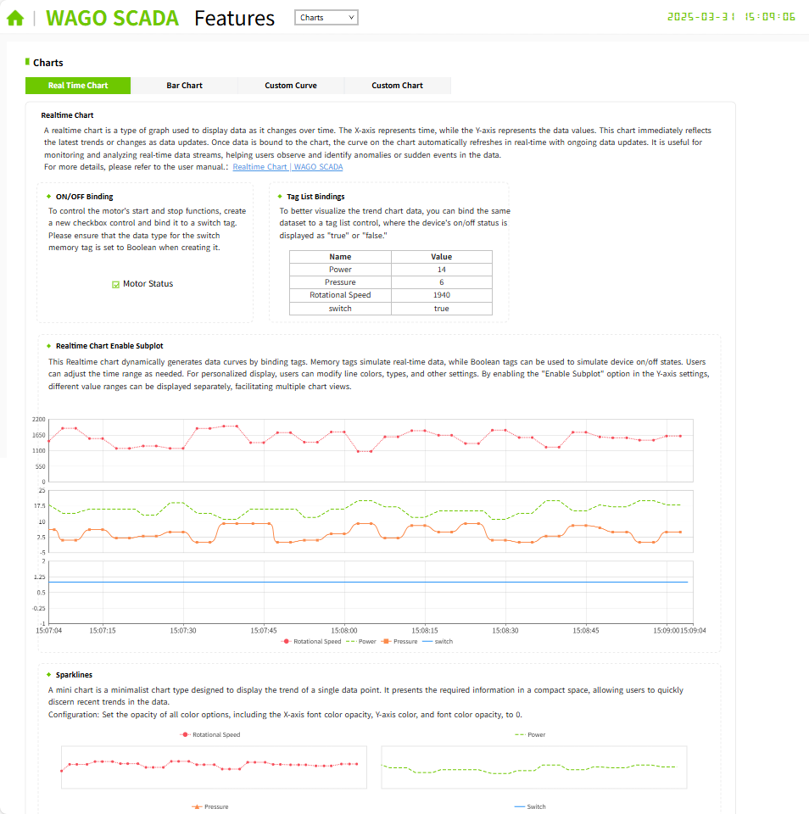
Task: Click the switch value cell showing true
Action: click(x=441, y=309)
